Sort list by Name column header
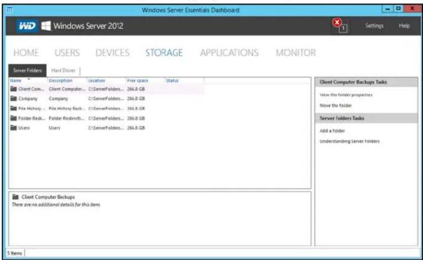 [x=16, y=80]
